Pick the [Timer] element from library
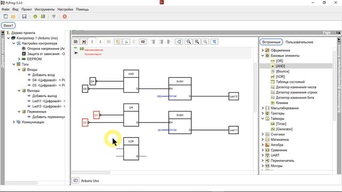342x192 pixels. pos(281,124)
